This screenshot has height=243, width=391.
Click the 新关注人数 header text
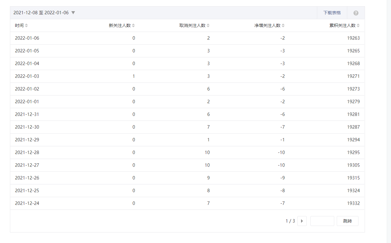120,25
